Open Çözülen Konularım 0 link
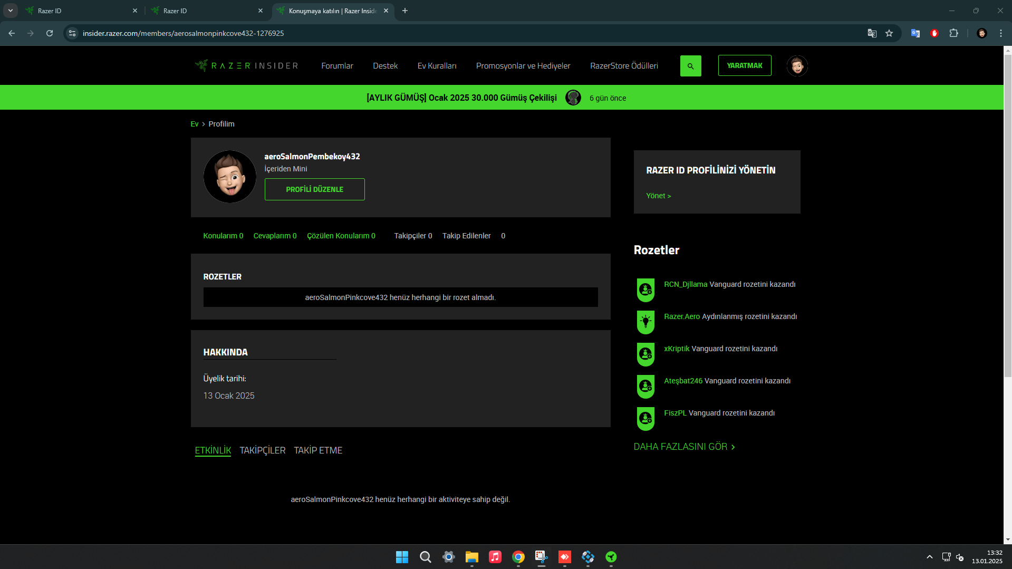The image size is (1012, 569). coord(341,236)
